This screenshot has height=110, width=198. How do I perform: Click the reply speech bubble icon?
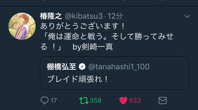point(45,101)
